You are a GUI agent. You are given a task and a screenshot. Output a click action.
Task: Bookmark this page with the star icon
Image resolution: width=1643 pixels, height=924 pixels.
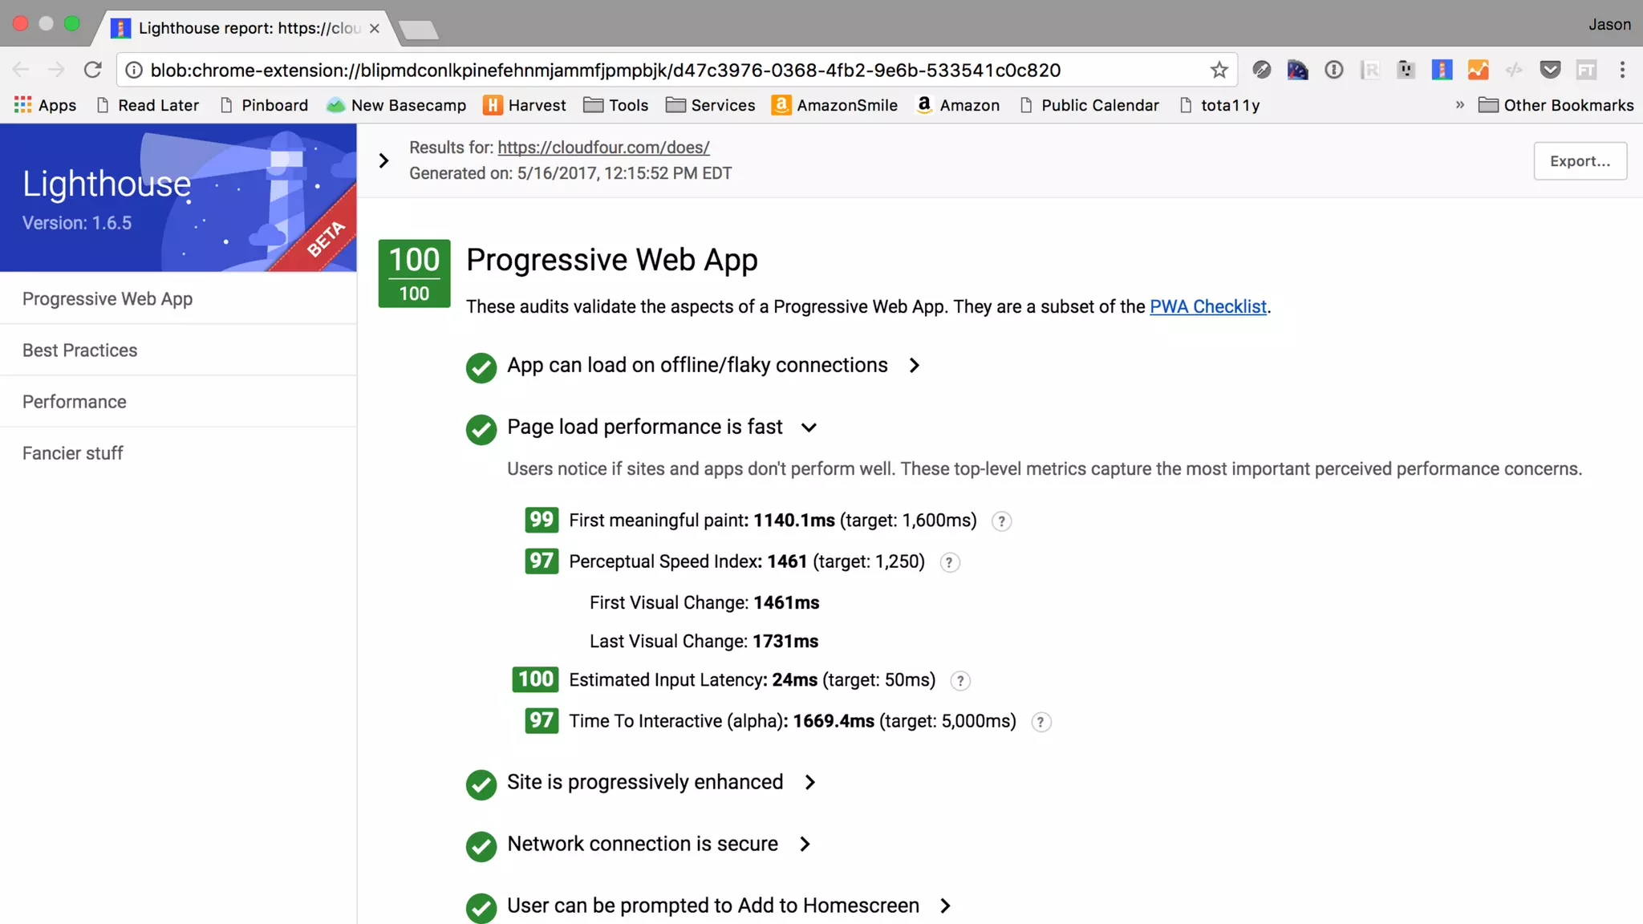1219,70
